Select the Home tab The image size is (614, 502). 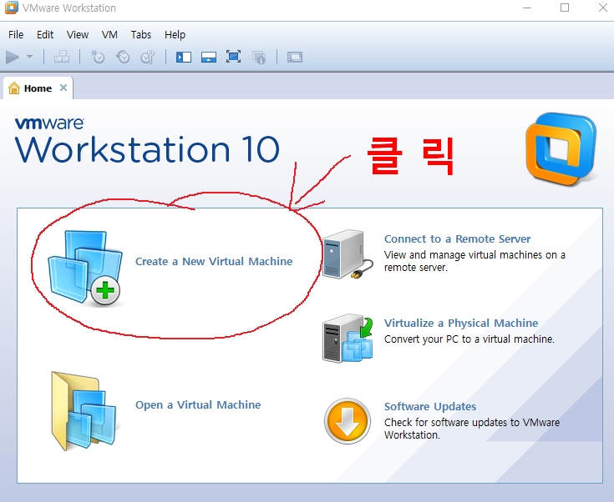[38, 88]
